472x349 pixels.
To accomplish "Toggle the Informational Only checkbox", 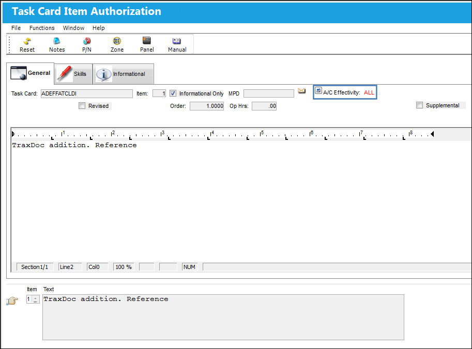I will [173, 93].
